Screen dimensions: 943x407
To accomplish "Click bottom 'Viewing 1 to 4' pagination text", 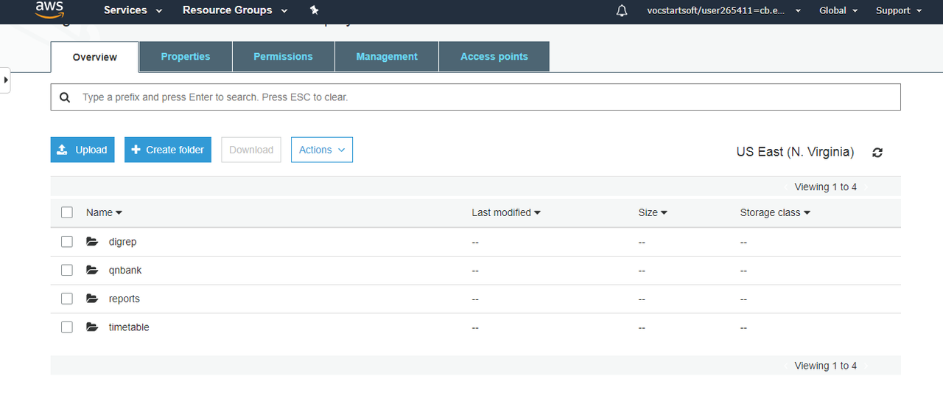I will [825, 366].
